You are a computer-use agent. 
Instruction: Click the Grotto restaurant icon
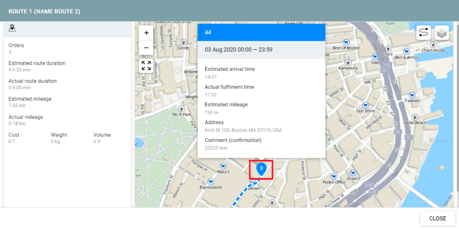[184, 42]
